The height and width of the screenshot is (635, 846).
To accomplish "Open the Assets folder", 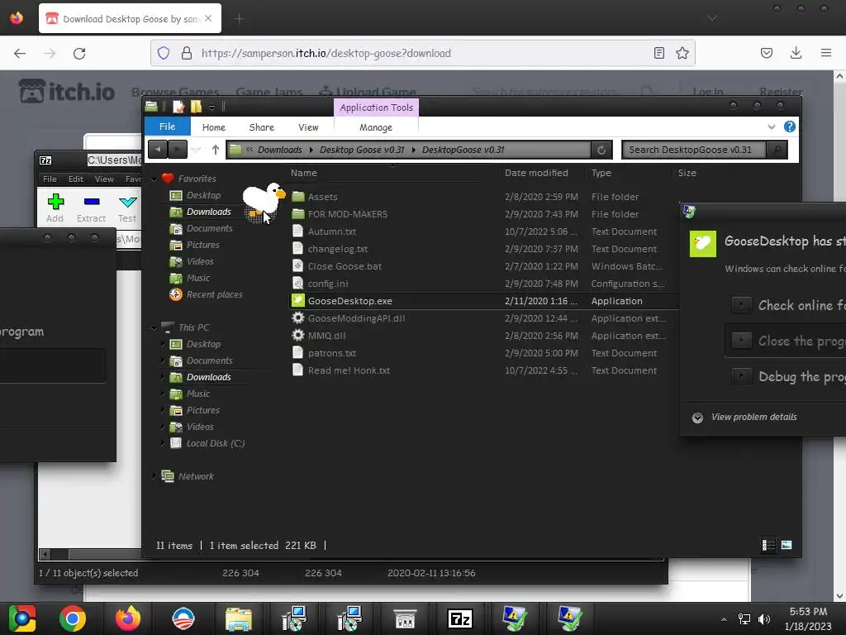I will tap(322, 197).
